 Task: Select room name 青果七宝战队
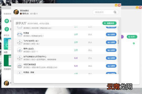(x=29, y=49)
